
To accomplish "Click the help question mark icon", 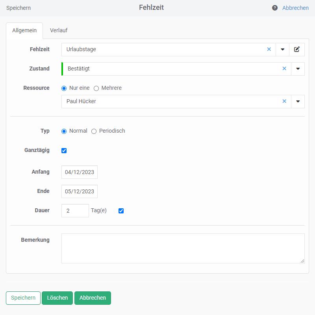I will pyautogui.click(x=275, y=8).
